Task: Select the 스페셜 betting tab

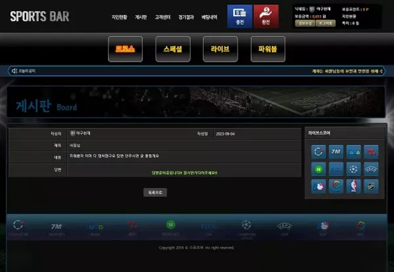Action: (x=173, y=49)
